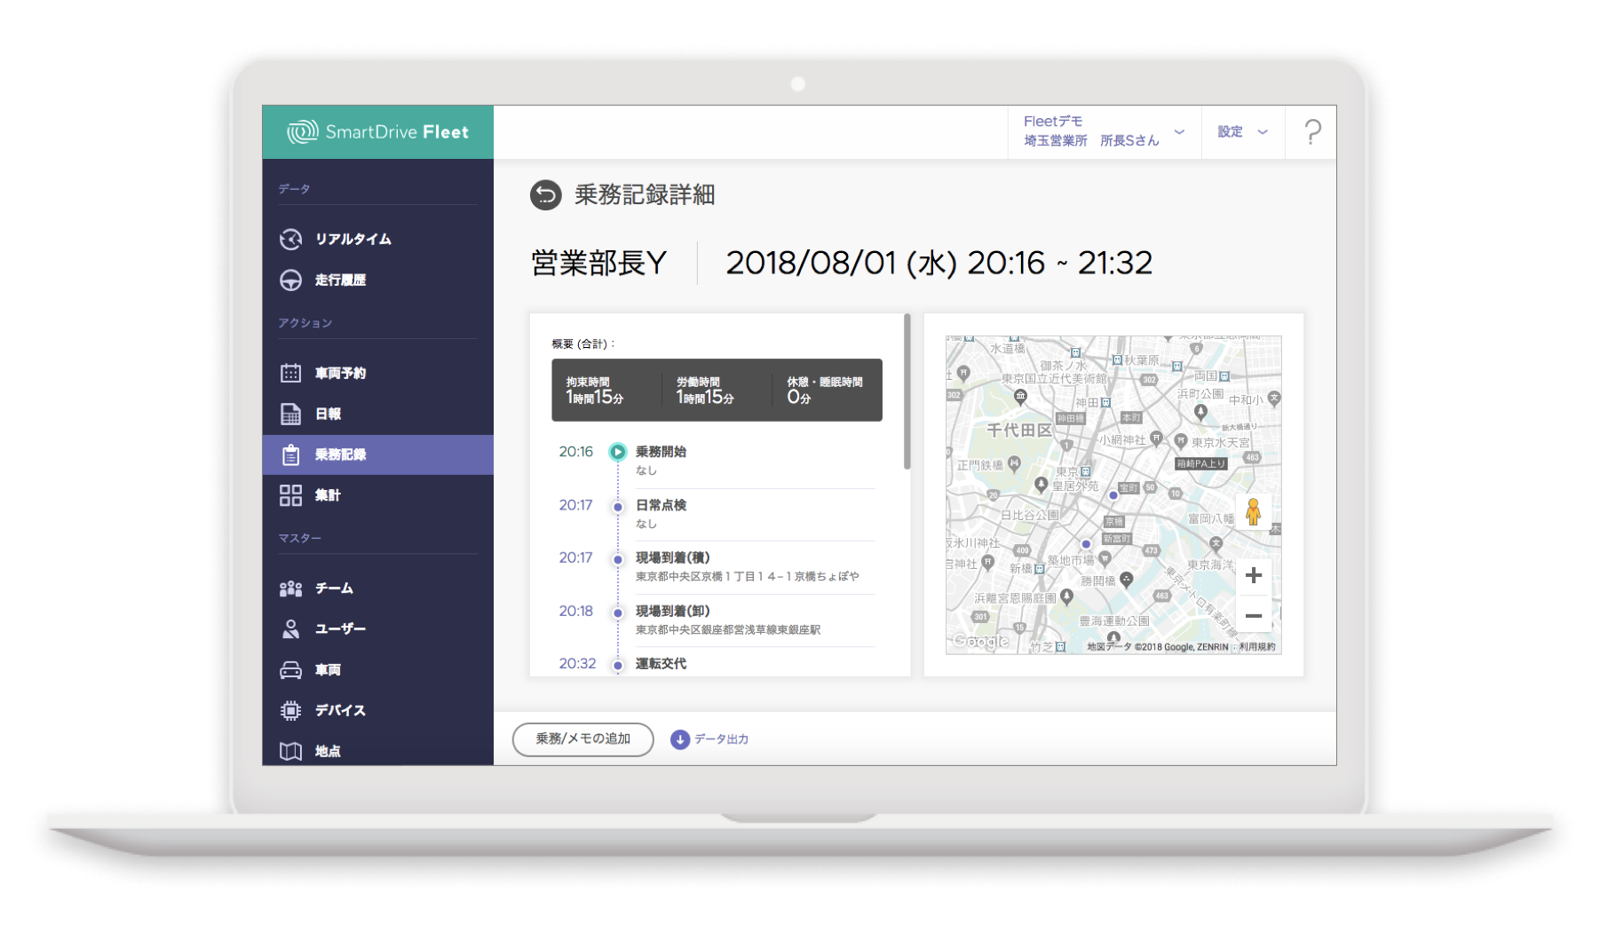This screenshot has height=948, width=1600.
Task: Click the 日報 document icon
Action: 291,415
